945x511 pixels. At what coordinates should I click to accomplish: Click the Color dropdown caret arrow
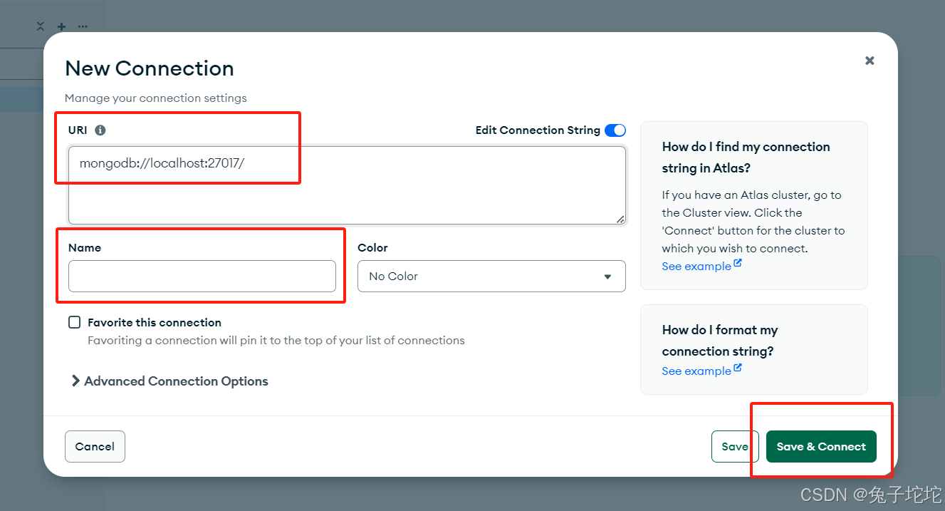click(607, 277)
